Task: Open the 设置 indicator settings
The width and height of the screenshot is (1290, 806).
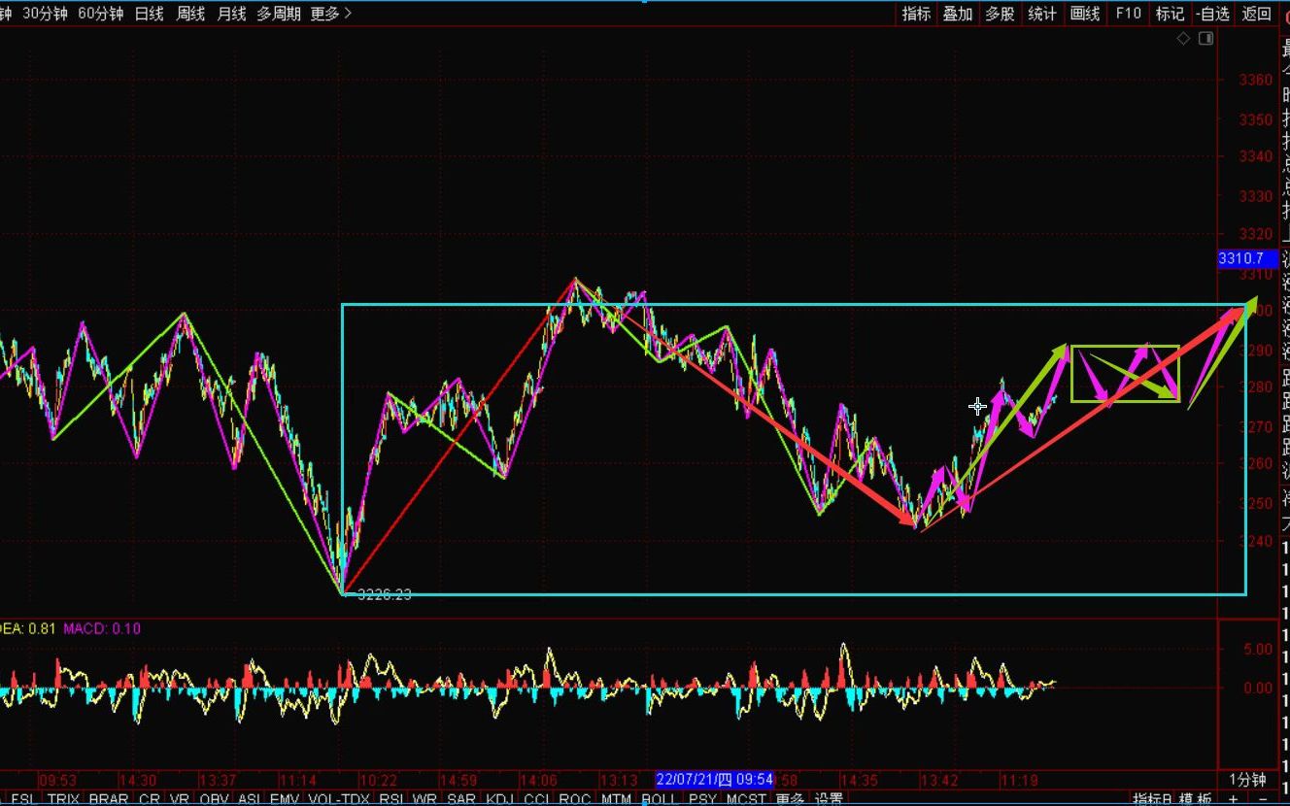Action: point(829,799)
